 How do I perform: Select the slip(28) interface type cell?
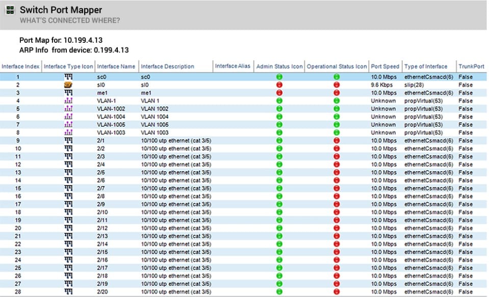[x=414, y=85]
